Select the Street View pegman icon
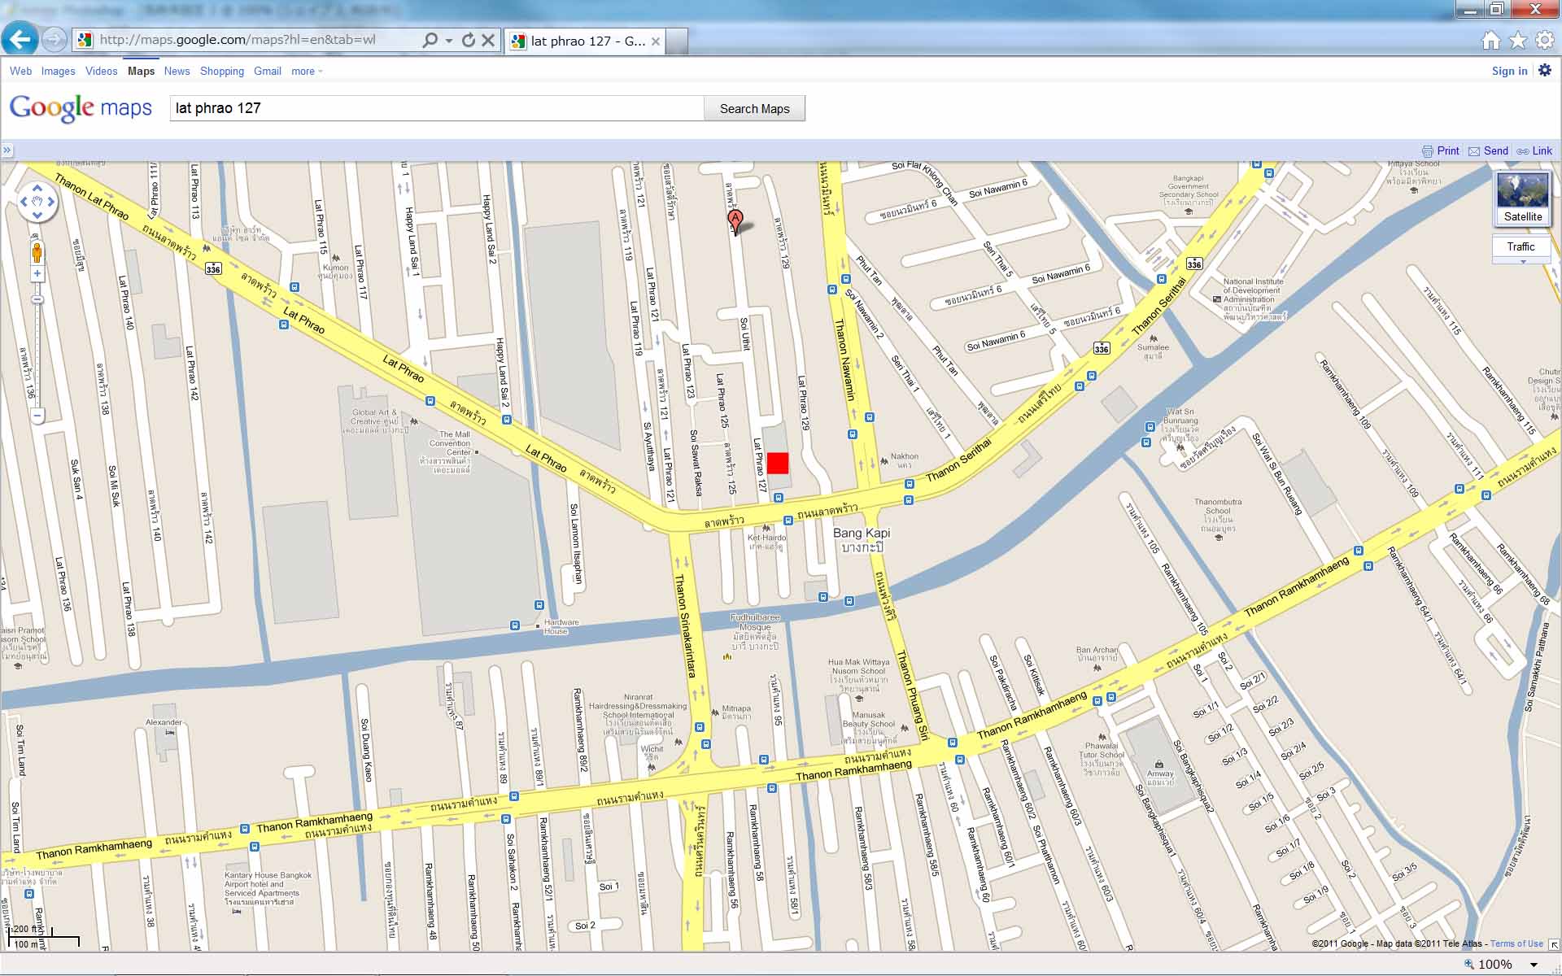 37,251
